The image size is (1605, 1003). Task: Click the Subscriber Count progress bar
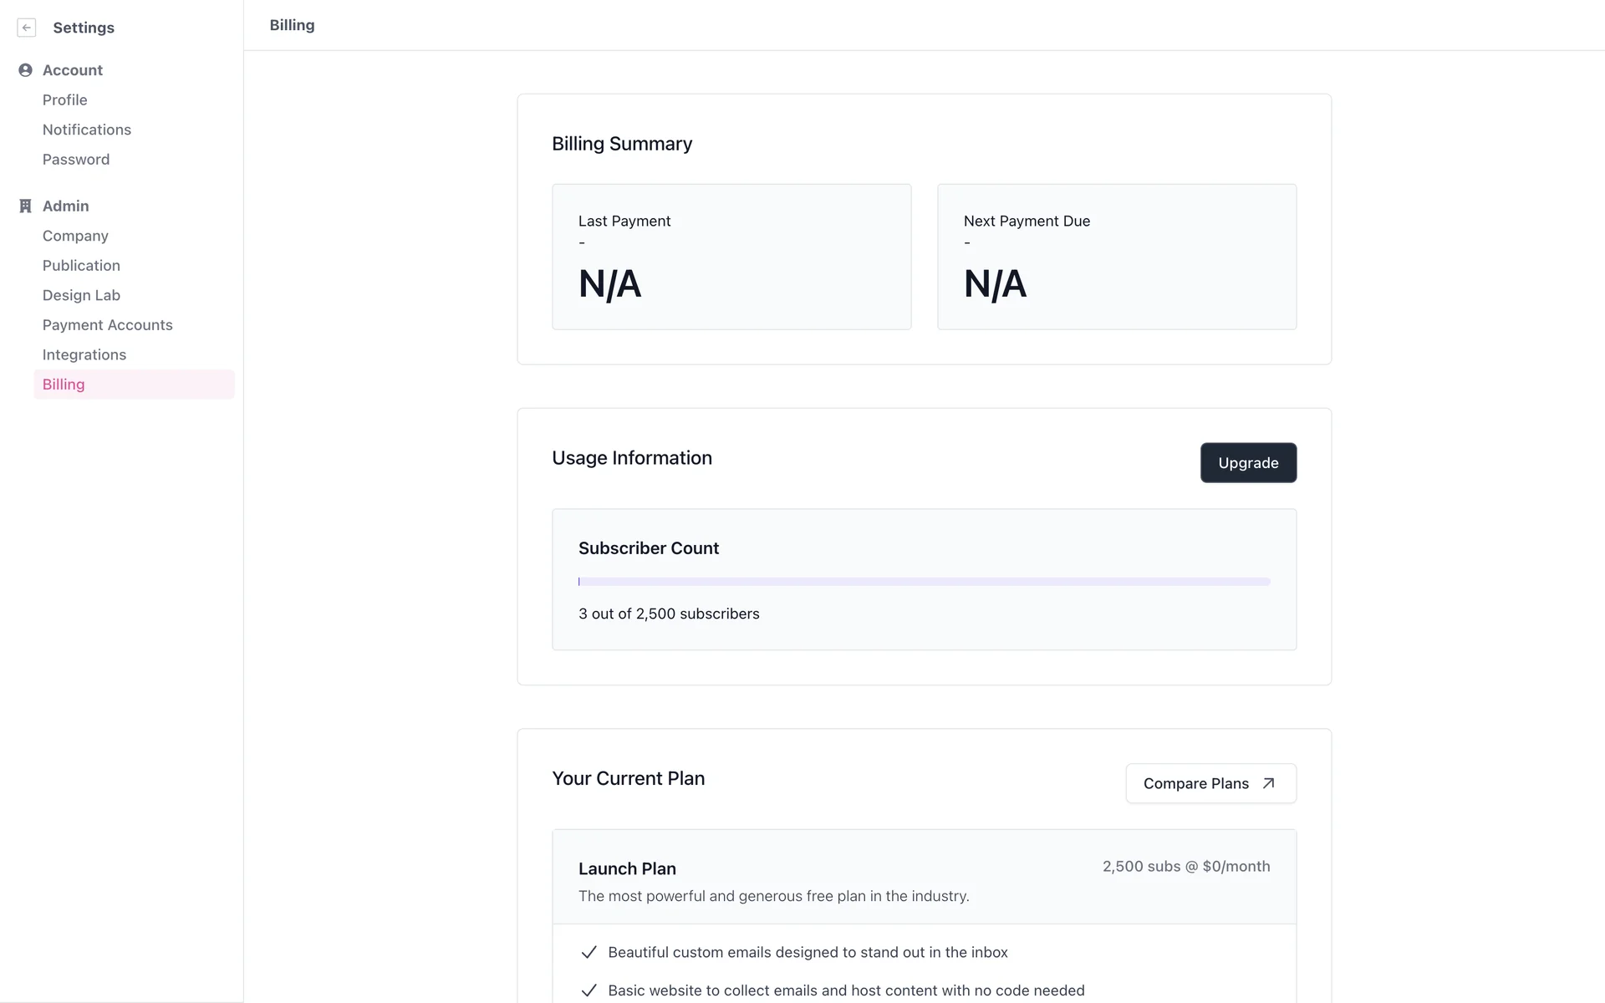pyautogui.click(x=924, y=582)
